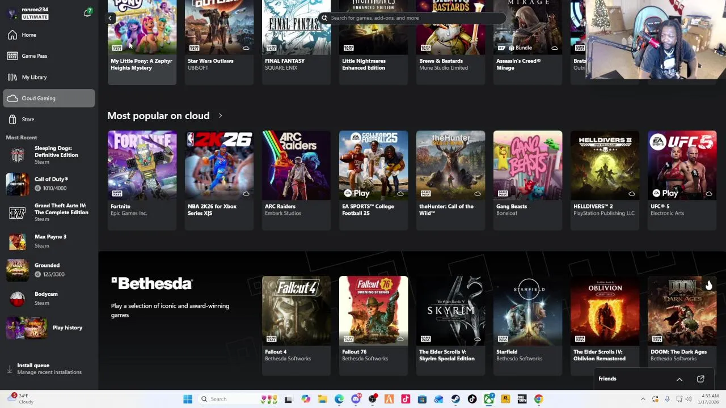Viewport: 726px width, 408px height.
Task: Open Discord from the taskbar
Action: 356,399
